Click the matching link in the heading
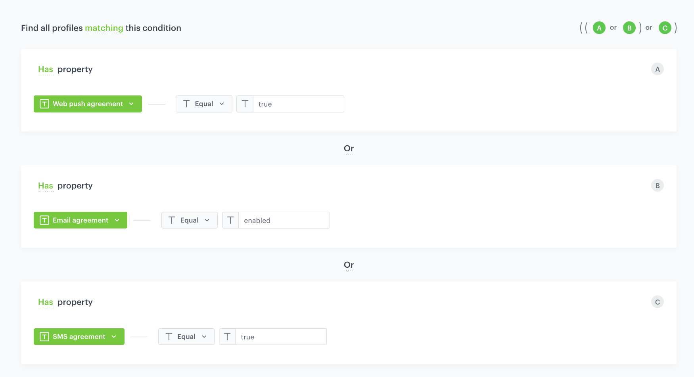 point(104,28)
